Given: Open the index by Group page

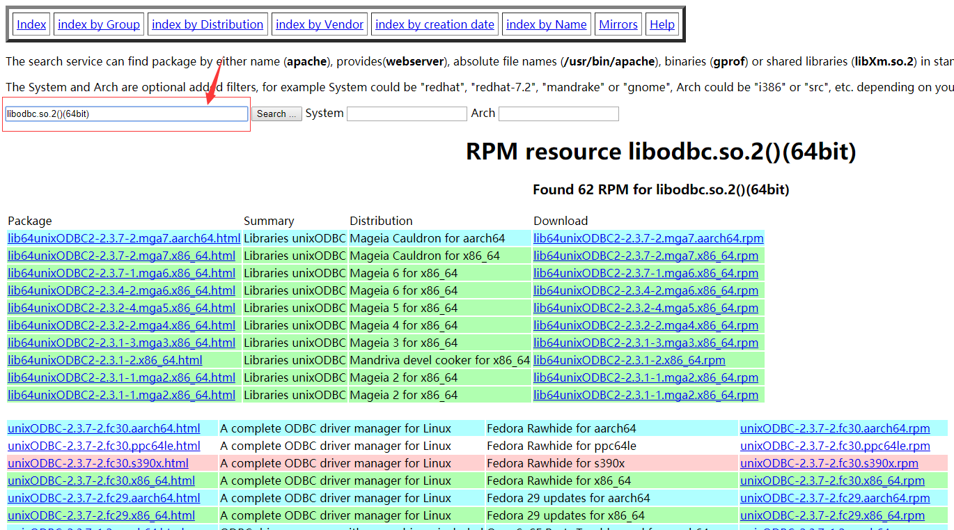Looking at the screenshot, I should [x=99, y=24].
